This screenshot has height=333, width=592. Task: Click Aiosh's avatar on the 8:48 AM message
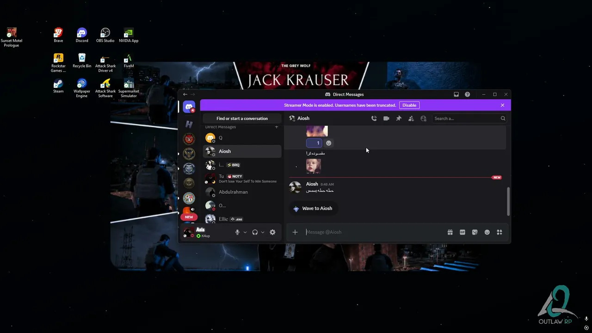point(295,187)
